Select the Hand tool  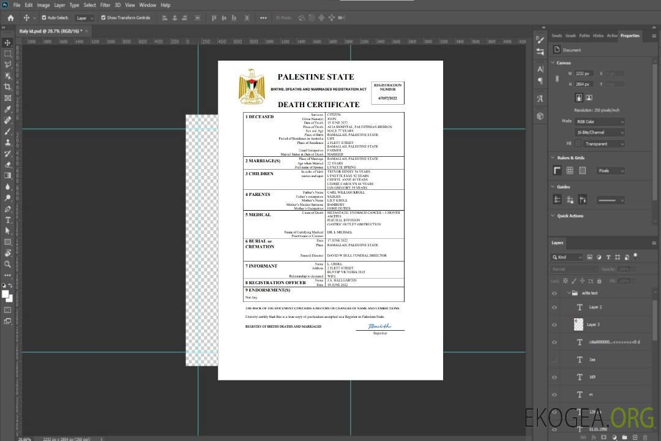pyautogui.click(x=7, y=253)
